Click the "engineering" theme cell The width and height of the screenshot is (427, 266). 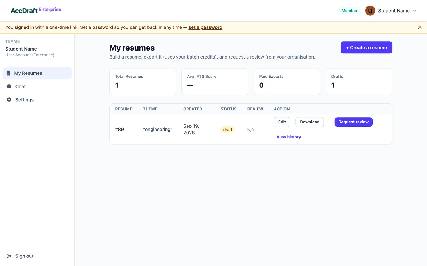[x=158, y=129]
